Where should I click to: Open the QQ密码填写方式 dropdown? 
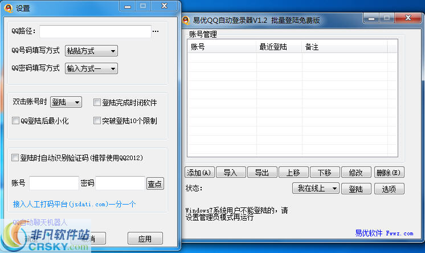[91, 68]
